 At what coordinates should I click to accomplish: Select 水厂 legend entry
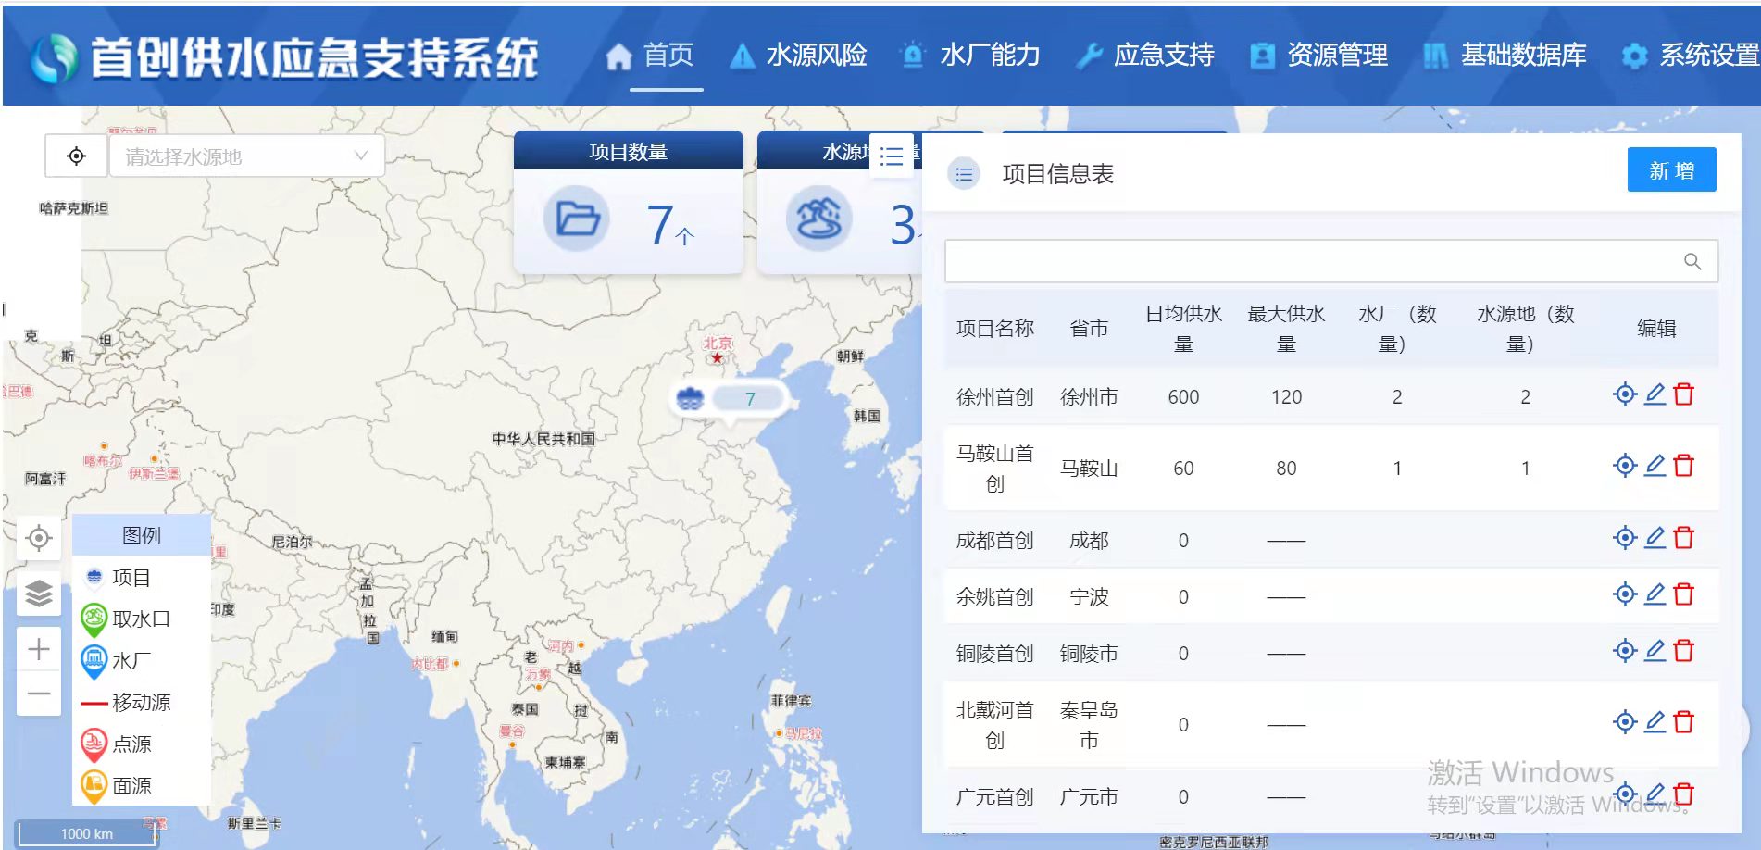click(x=118, y=661)
